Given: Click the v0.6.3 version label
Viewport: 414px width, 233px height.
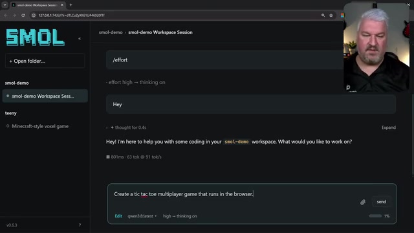Looking at the screenshot, I should (x=12, y=225).
